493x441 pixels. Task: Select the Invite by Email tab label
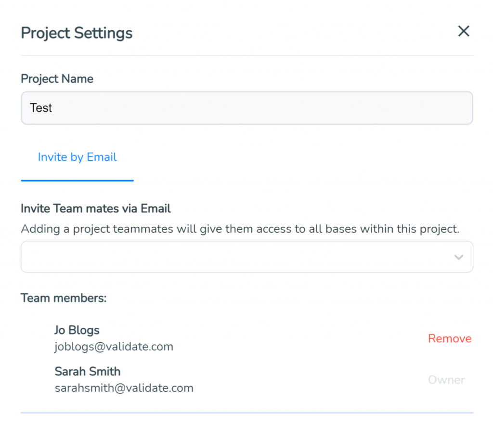click(77, 157)
